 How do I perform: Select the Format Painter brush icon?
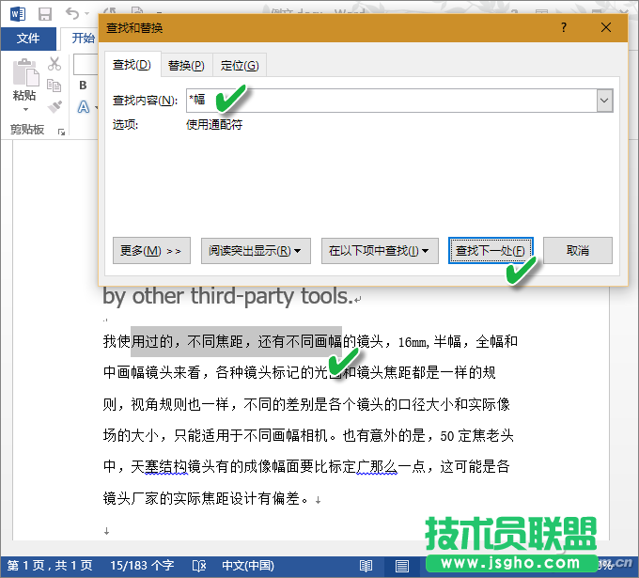(55, 107)
